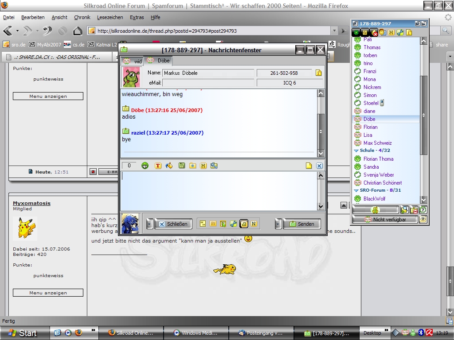Open the smiley picker in chat toolbar
Screen dimensions: 454x340
point(145,166)
